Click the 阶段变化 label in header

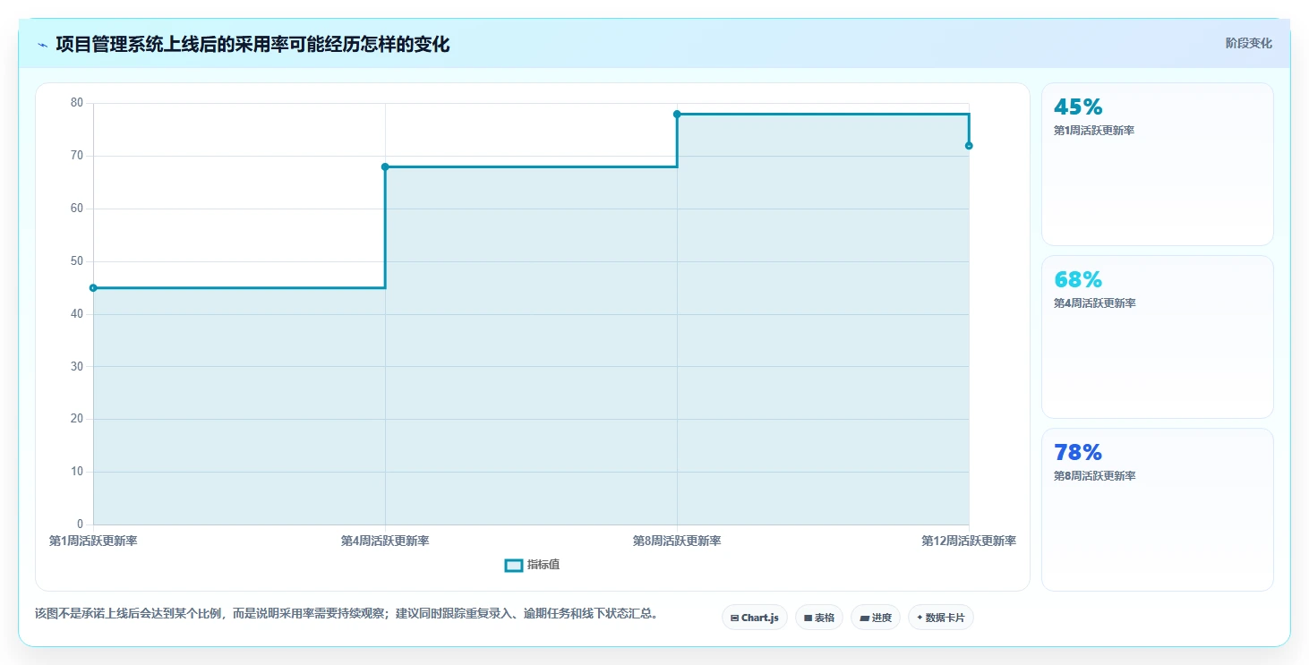tap(1248, 43)
